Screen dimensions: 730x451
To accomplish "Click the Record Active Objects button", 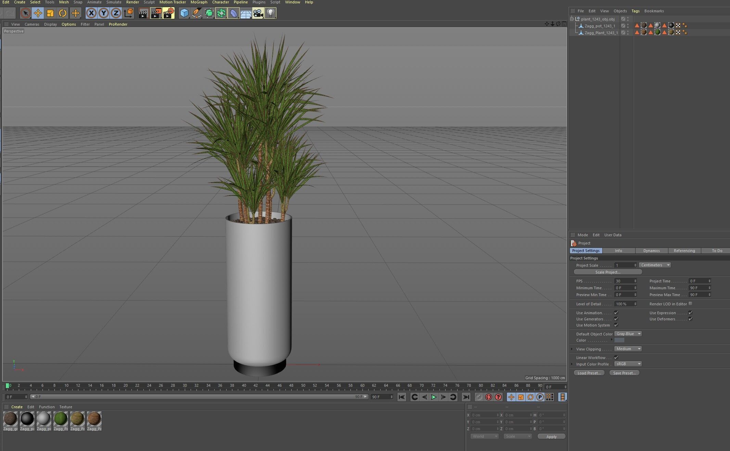I will pos(479,397).
